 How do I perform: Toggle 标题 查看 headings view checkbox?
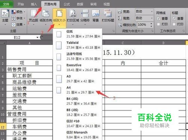(174, 18)
